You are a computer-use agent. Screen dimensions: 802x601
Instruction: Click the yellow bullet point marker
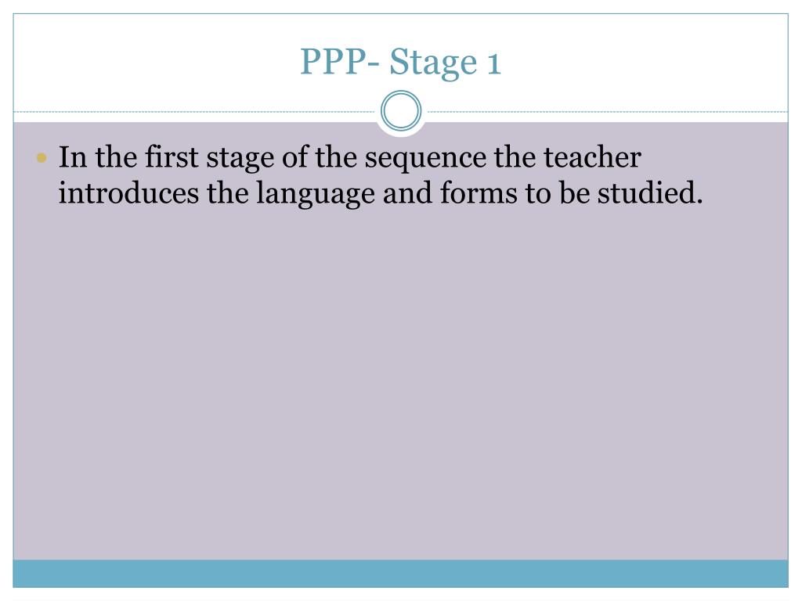(x=42, y=158)
